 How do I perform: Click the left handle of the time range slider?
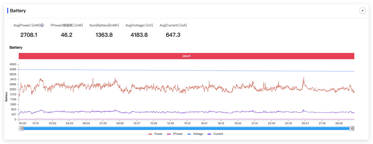coord(21,128)
